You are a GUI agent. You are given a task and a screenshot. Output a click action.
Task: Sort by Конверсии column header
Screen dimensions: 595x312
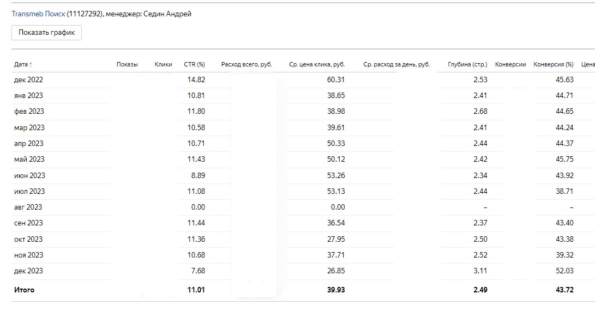510,65
